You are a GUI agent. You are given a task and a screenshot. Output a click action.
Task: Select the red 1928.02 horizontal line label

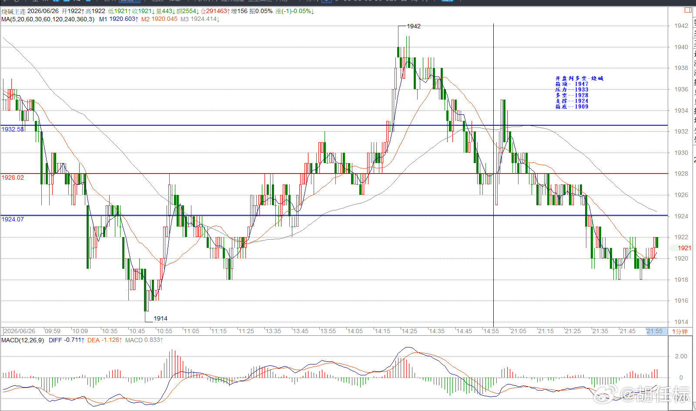point(13,177)
